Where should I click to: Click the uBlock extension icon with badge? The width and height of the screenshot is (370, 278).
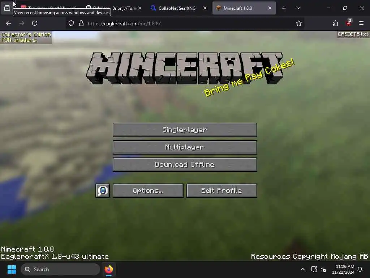(x=348, y=23)
